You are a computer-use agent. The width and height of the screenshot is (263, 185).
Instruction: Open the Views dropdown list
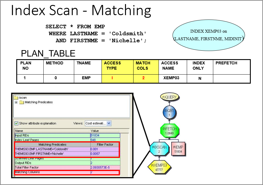point(95,123)
